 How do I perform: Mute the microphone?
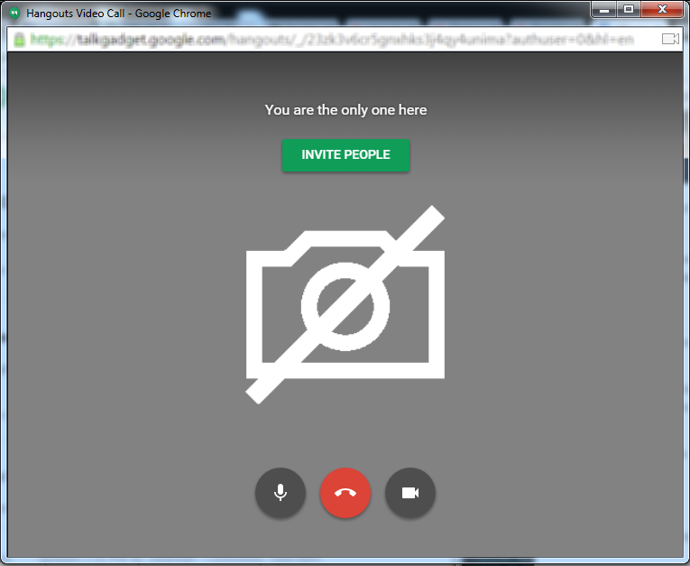(x=281, y=493)
